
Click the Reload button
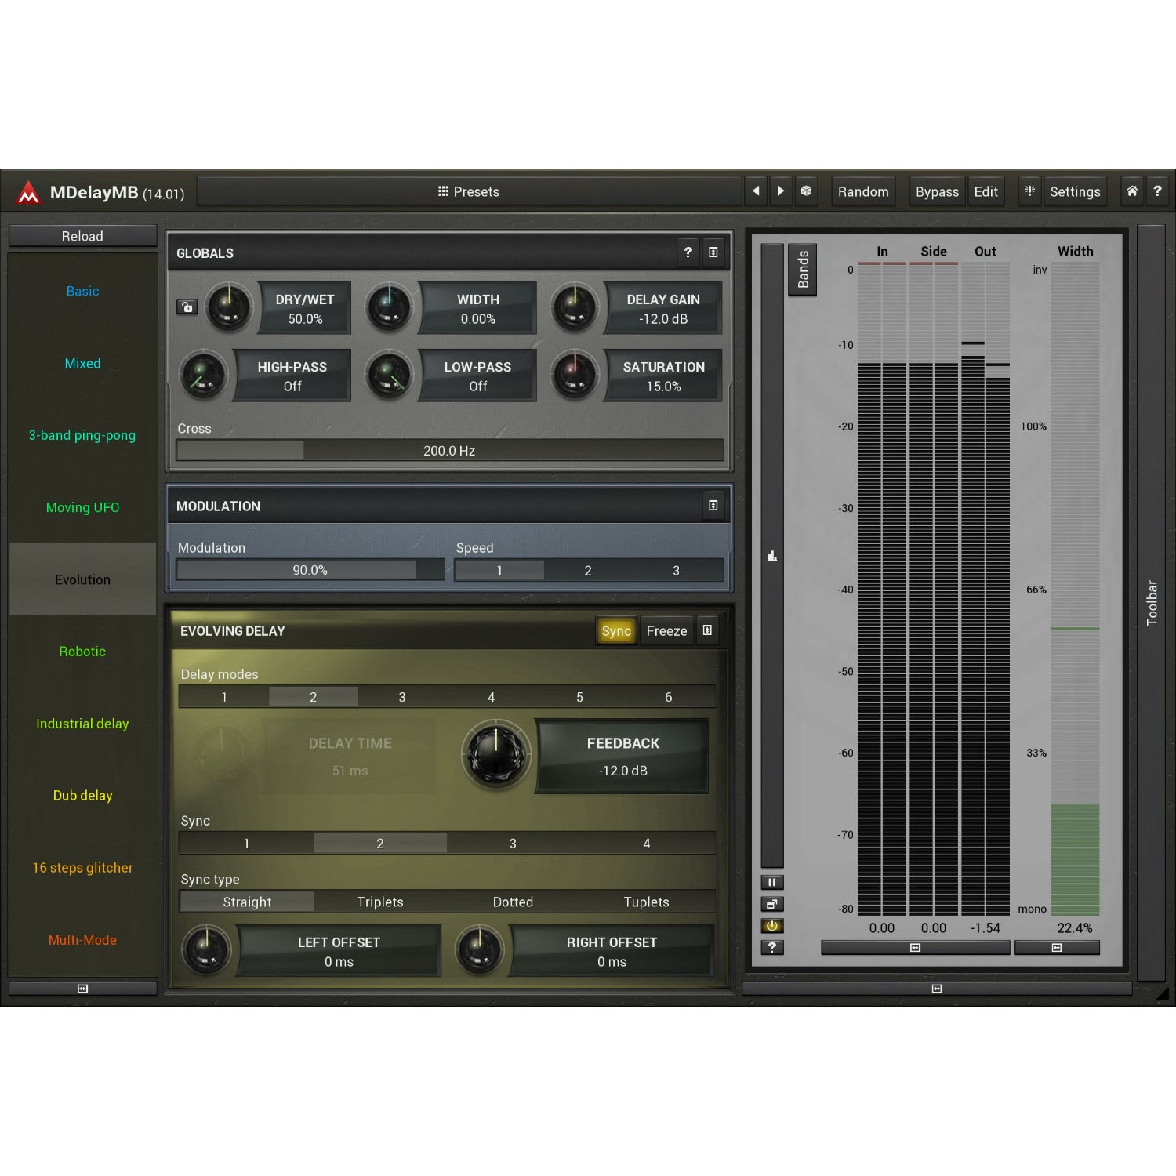(x=82, y=236)
